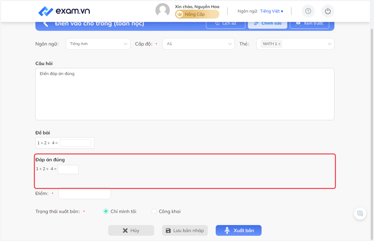Go back with the left arrow
This screenshot has height=241, width=374.
pos(46,24)
